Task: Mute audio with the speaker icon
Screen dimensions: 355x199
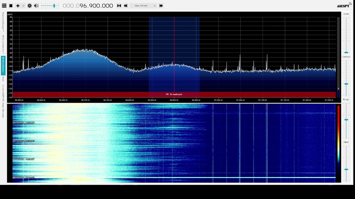Action: [36, 6]
